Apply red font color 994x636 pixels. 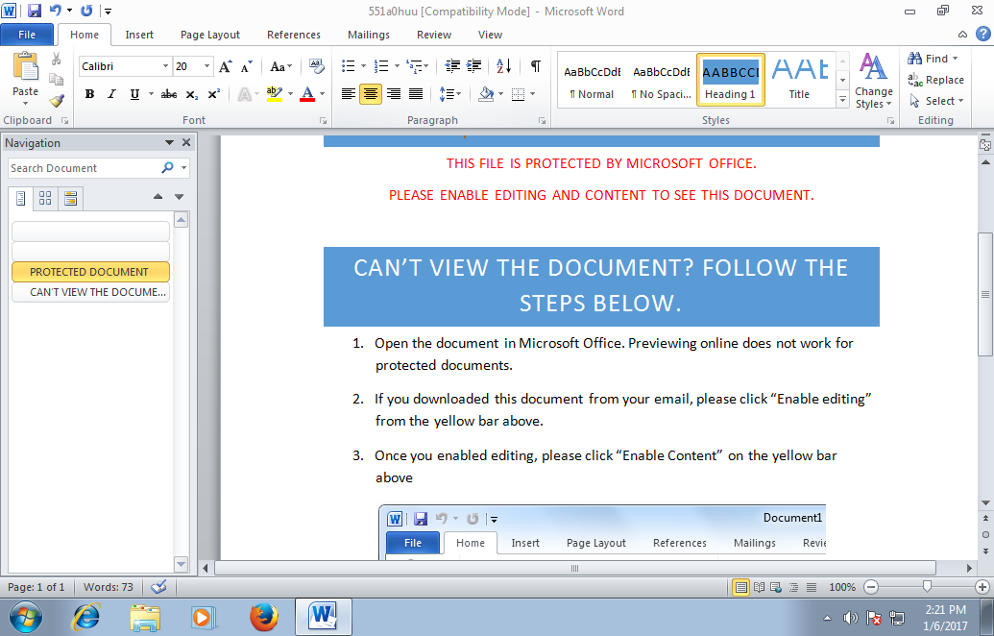(307, 94)
